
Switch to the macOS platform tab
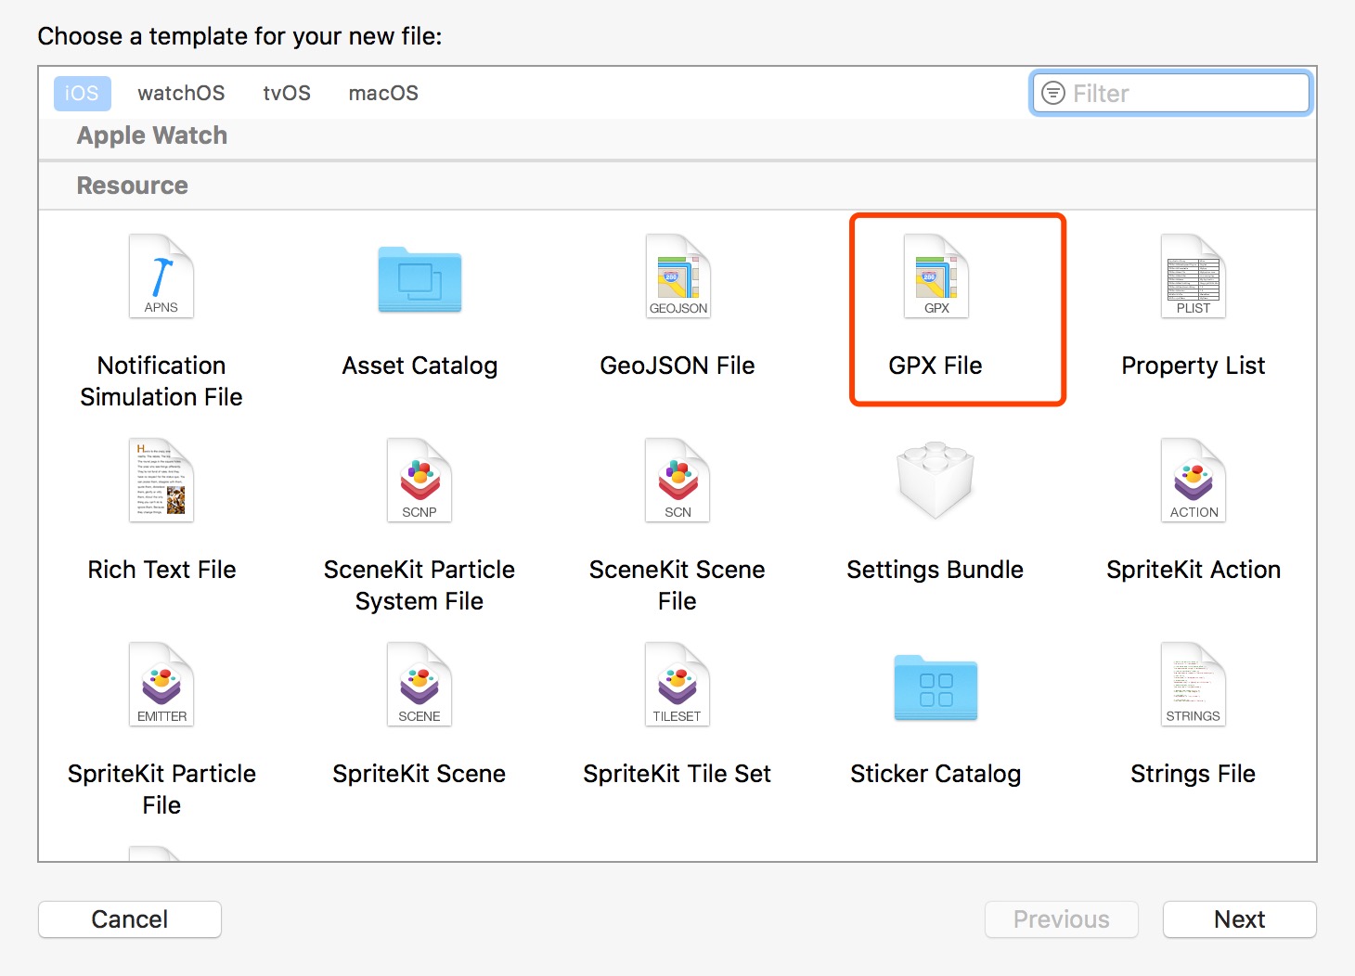pyautogui.click(x=383, y=94)
